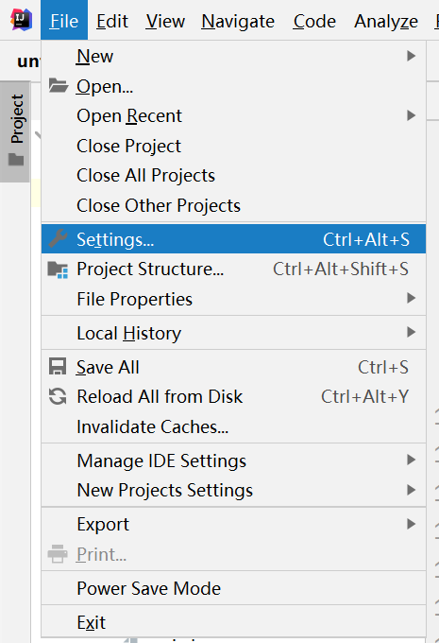The image size is (439, 643).
Task: Toggle Power Save Mode
Action: 233,588
